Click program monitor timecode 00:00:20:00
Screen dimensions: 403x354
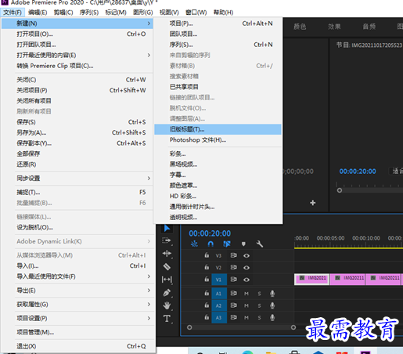pos(358,172)
